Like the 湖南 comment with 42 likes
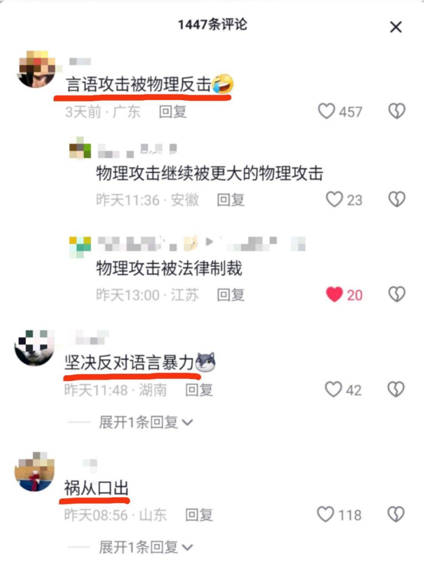This screenshot has height=566, width=424. tap(334, 390)
